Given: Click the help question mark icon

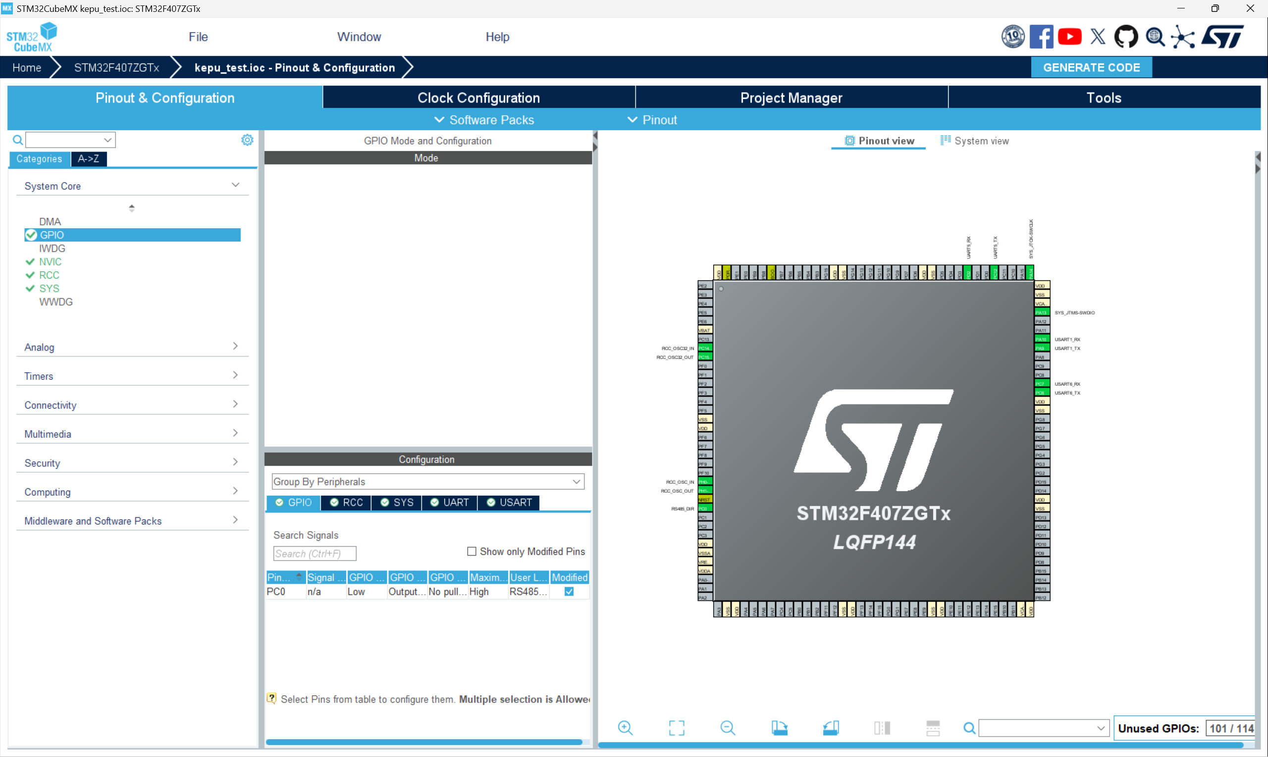Looking at the screenshot, I should point(271,699).
